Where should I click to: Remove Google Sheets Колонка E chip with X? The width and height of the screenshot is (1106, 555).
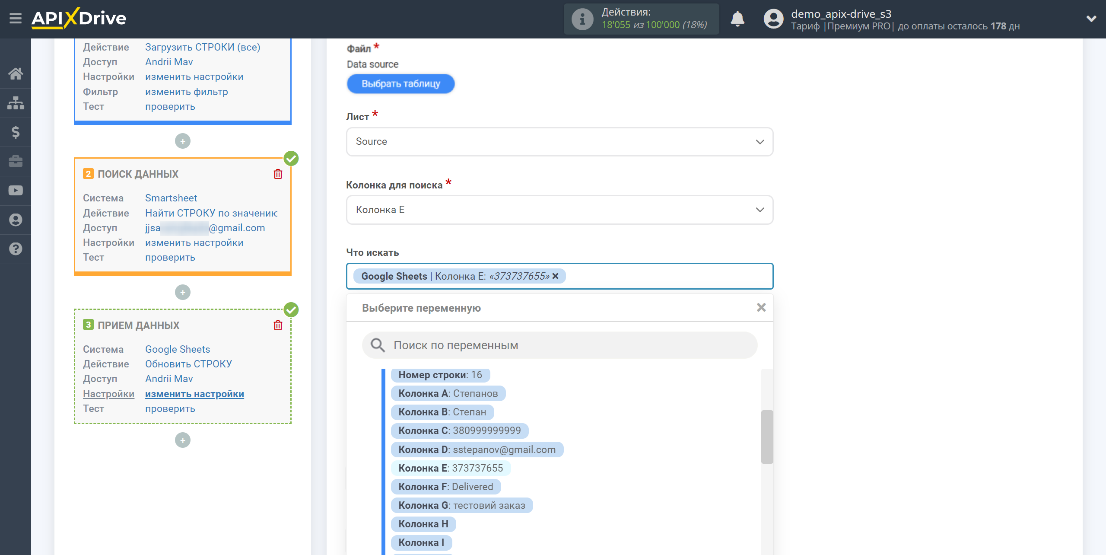(556, 276)
